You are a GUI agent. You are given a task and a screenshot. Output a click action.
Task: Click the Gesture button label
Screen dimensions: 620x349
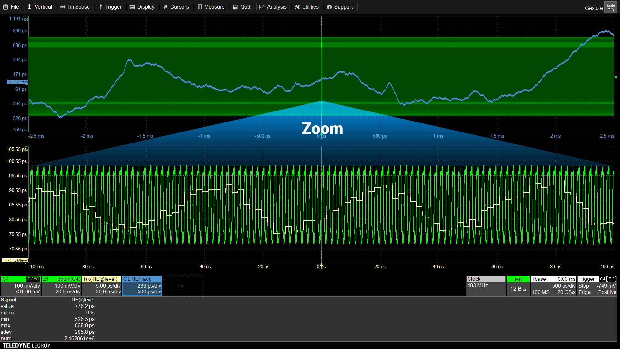(594, 8)
